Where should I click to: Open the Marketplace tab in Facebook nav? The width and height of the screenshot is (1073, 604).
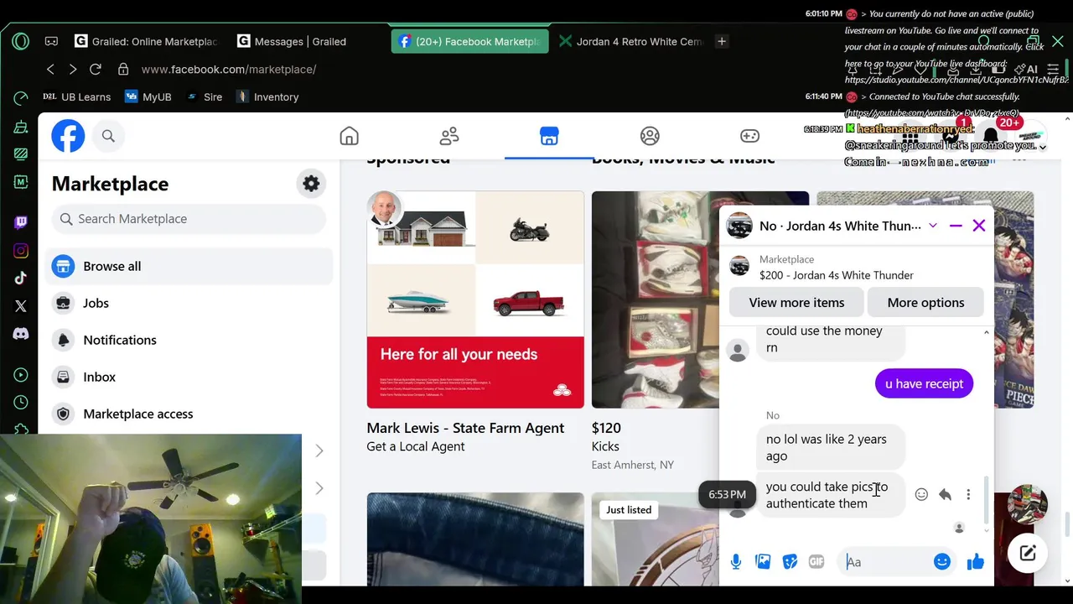click(x=549, y=136)
